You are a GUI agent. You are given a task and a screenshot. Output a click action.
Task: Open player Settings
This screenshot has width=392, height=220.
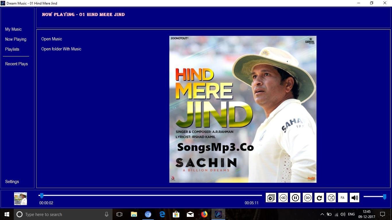click(12, 182)
